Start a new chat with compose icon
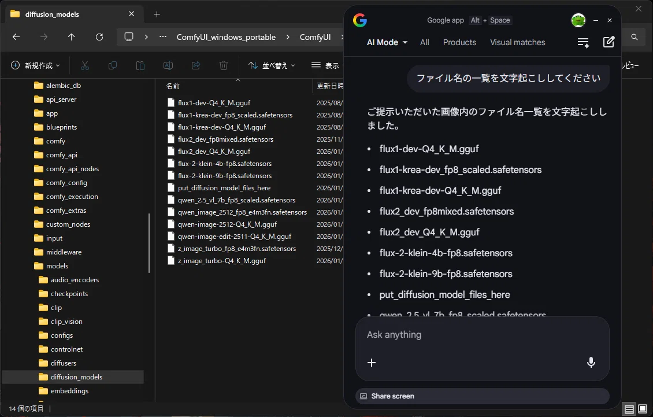This screenshot has height=417, width=653. click(x=609, y=42)
